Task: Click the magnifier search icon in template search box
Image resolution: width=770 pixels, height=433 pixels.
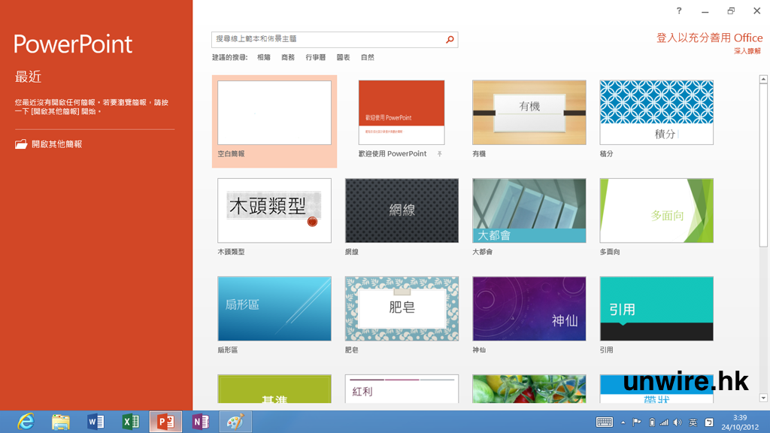Action: 450,40
